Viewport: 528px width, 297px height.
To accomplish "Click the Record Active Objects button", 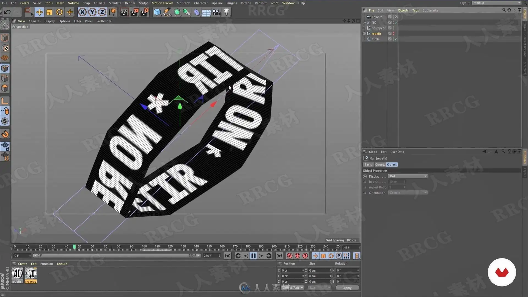I will (290, 256).
